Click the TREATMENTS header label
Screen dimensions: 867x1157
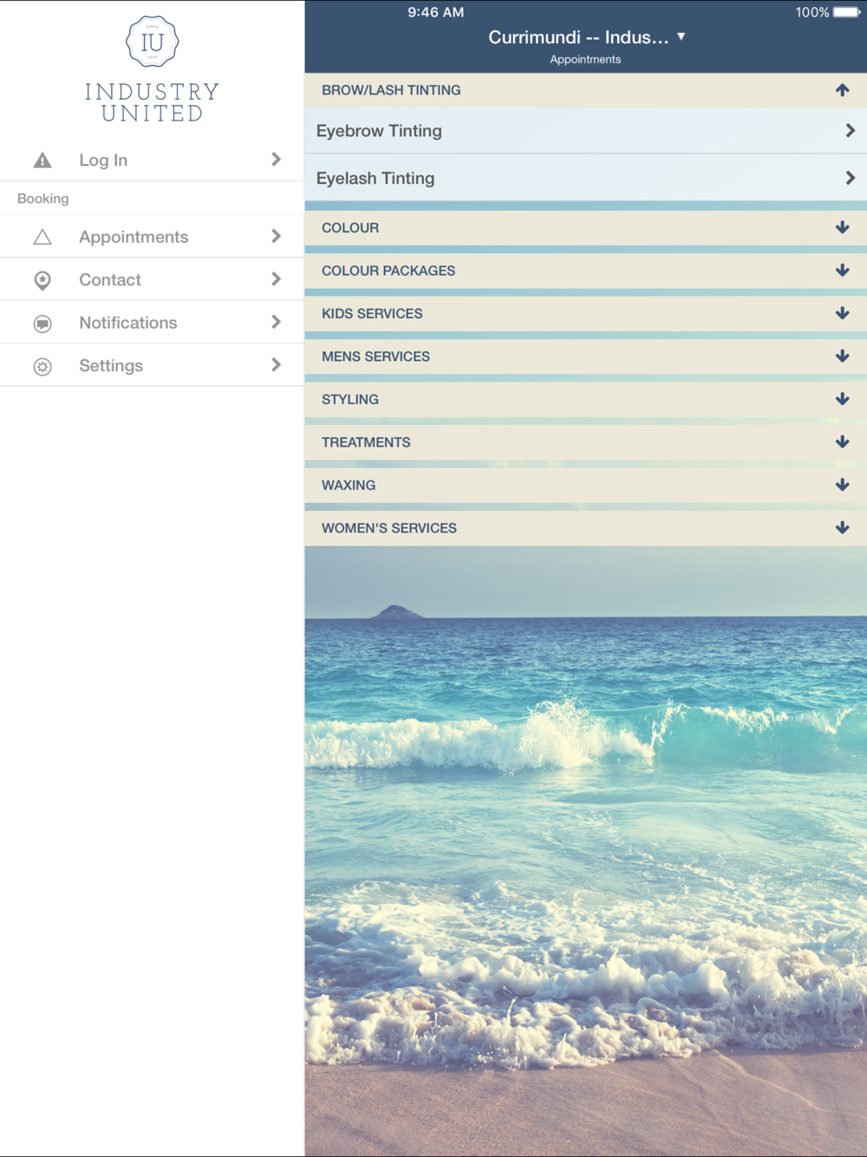point(366,442)
